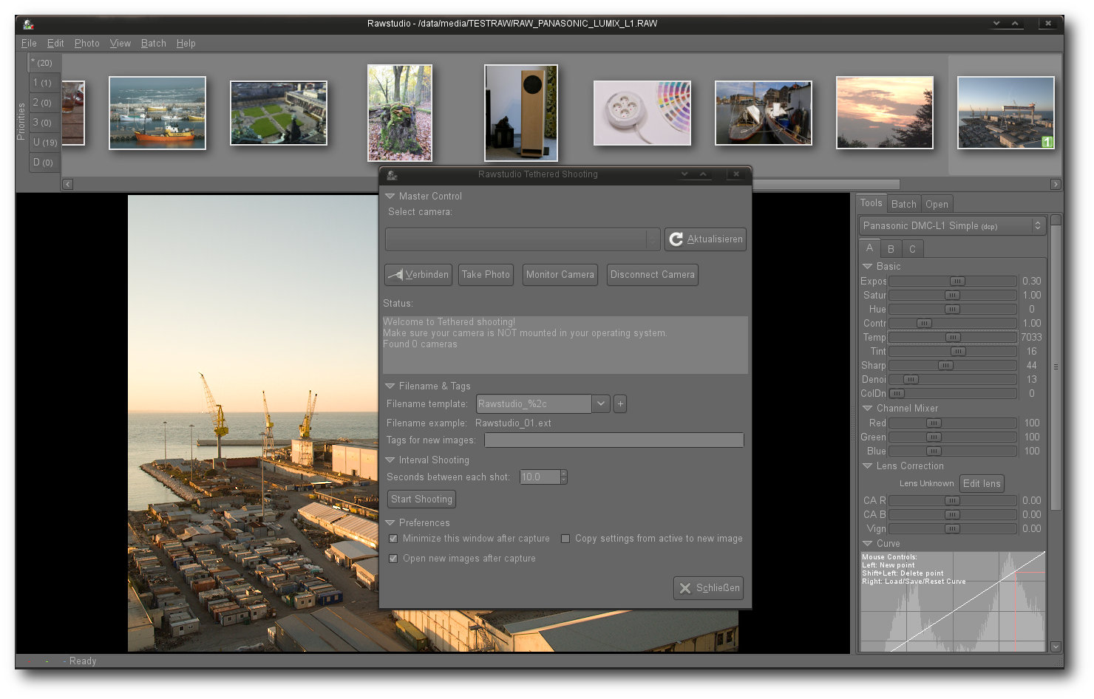This screenshot has height=699, width=1094.
Task: Toggle Minimize this window after capture
Action: coord(393,539)
